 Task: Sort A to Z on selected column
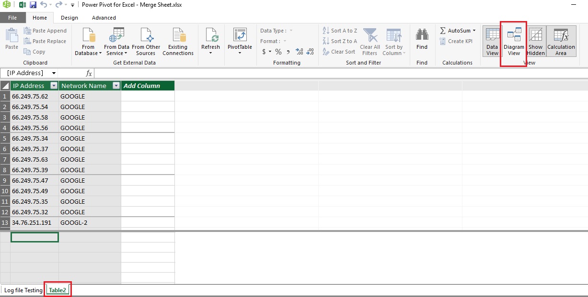(340, 30)
